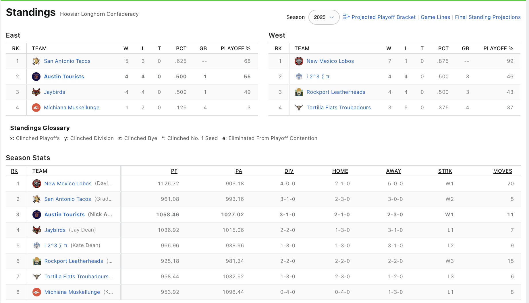View Final Standing Projections
Image resolution: width=529 pixels, height=303 pixels.
point(488,17)
